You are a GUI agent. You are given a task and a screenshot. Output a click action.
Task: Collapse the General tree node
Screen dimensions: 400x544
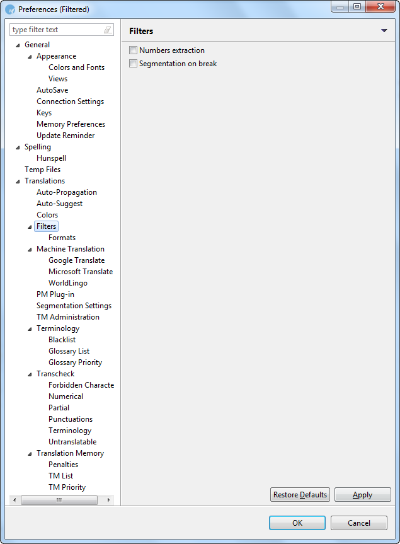coord(18,45)
